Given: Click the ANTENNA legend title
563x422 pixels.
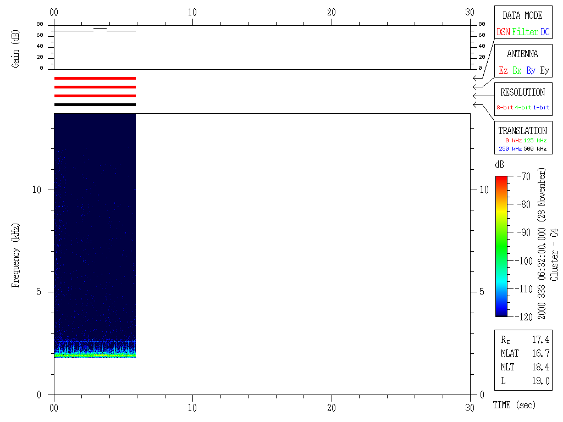Looking at the screenshot, I should click(x=522, y=54).
